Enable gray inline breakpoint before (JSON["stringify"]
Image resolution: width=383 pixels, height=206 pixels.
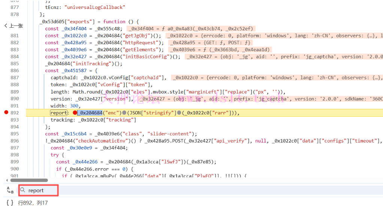tap(124, 113)
